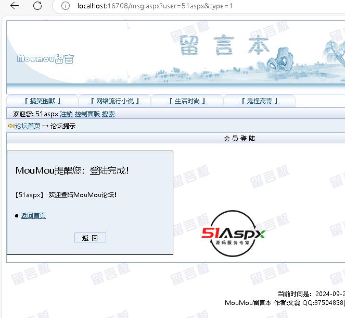View site information icon in address bar
The image size is (345, 318).
coord(66,6)
